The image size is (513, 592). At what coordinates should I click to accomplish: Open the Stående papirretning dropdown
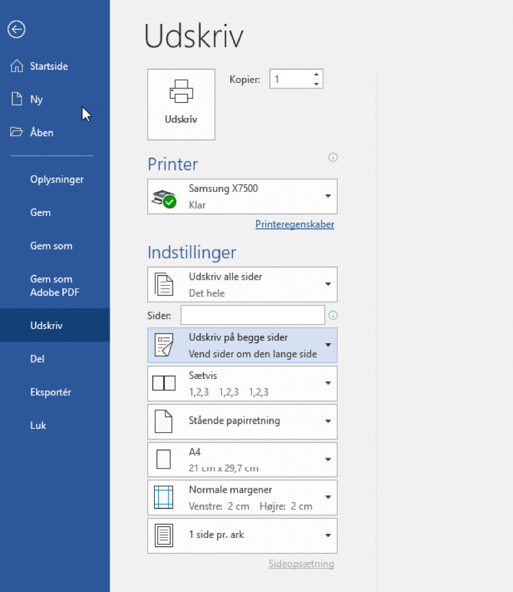coord(242,421)
